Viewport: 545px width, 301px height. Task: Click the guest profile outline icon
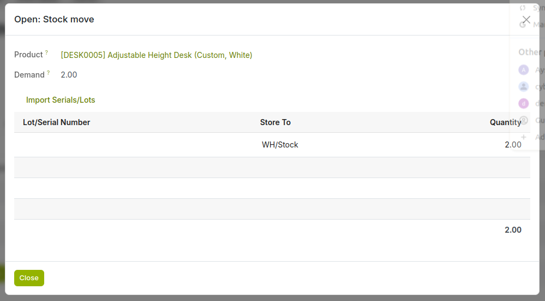tap(524, 120)
